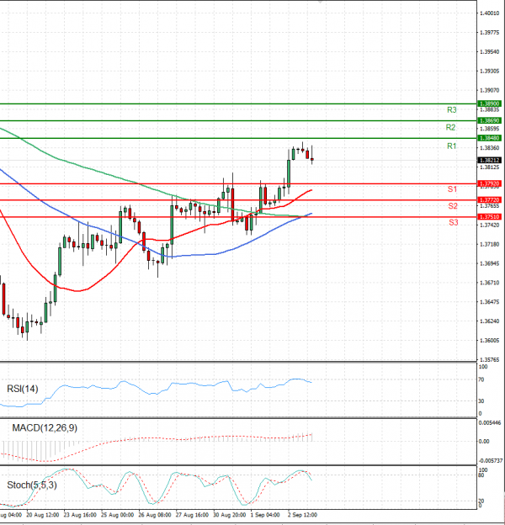Click the 1.36710 price axis value
Image resolution: width=505 pixels, height=525 pixels.
pyautogui.click(x=489, y=283)
